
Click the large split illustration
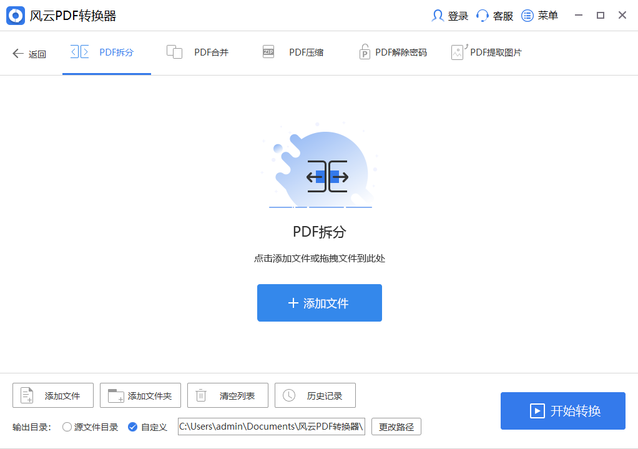pos(320,167)
